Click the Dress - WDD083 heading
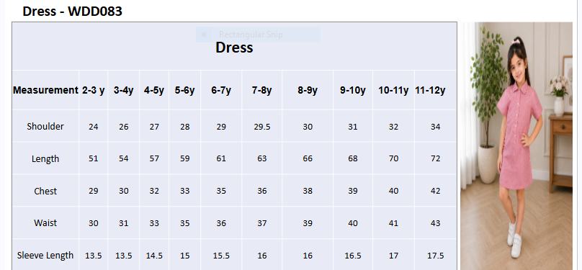The height and width of the screenshot is (270, 582). (72, 11)
